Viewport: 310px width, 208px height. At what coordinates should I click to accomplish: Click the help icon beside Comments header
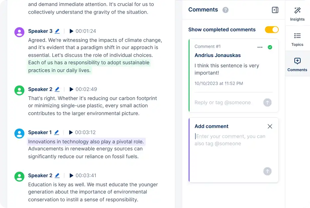[x=225, y=10]
